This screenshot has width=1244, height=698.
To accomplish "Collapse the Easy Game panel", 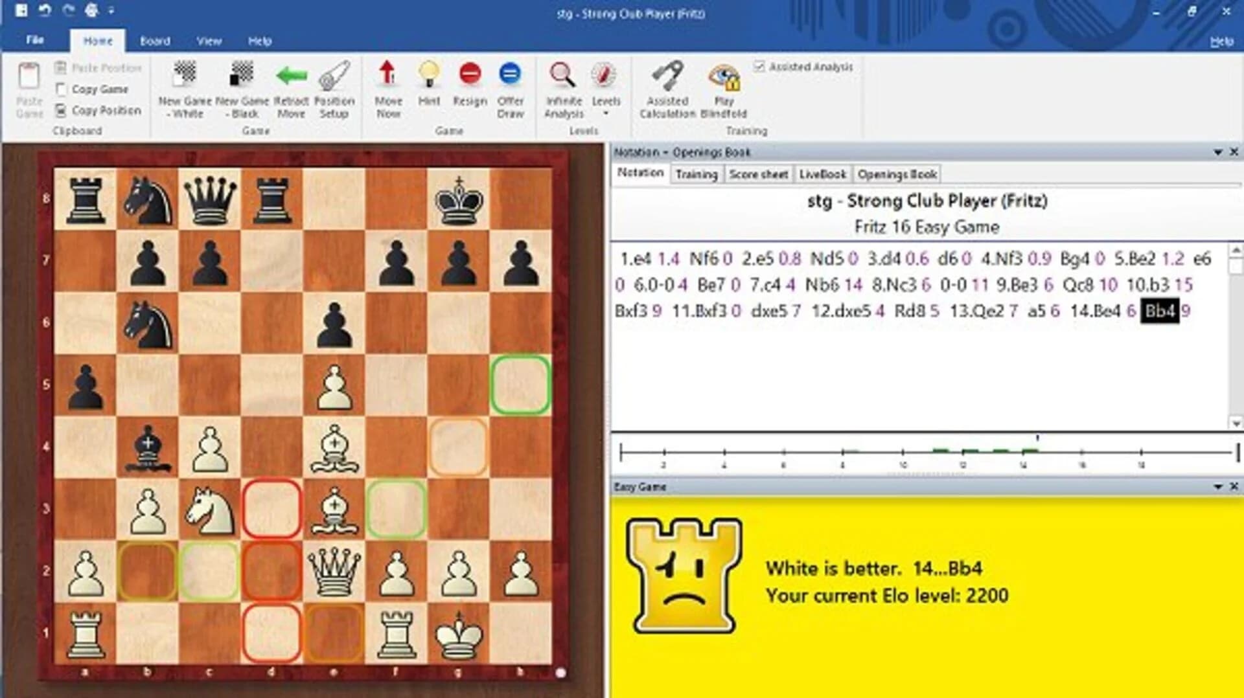I will pos(1219,486).
